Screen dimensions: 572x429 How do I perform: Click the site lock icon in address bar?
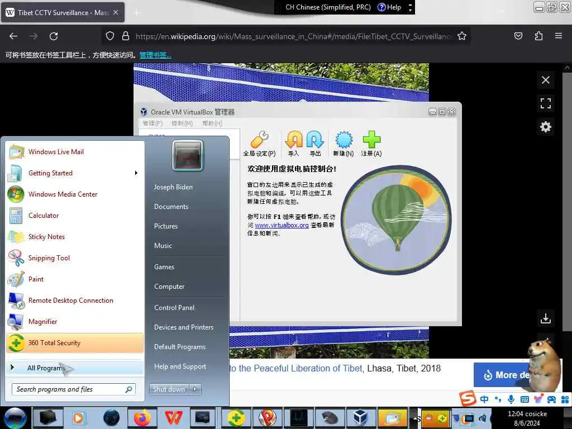click(126, 36)
